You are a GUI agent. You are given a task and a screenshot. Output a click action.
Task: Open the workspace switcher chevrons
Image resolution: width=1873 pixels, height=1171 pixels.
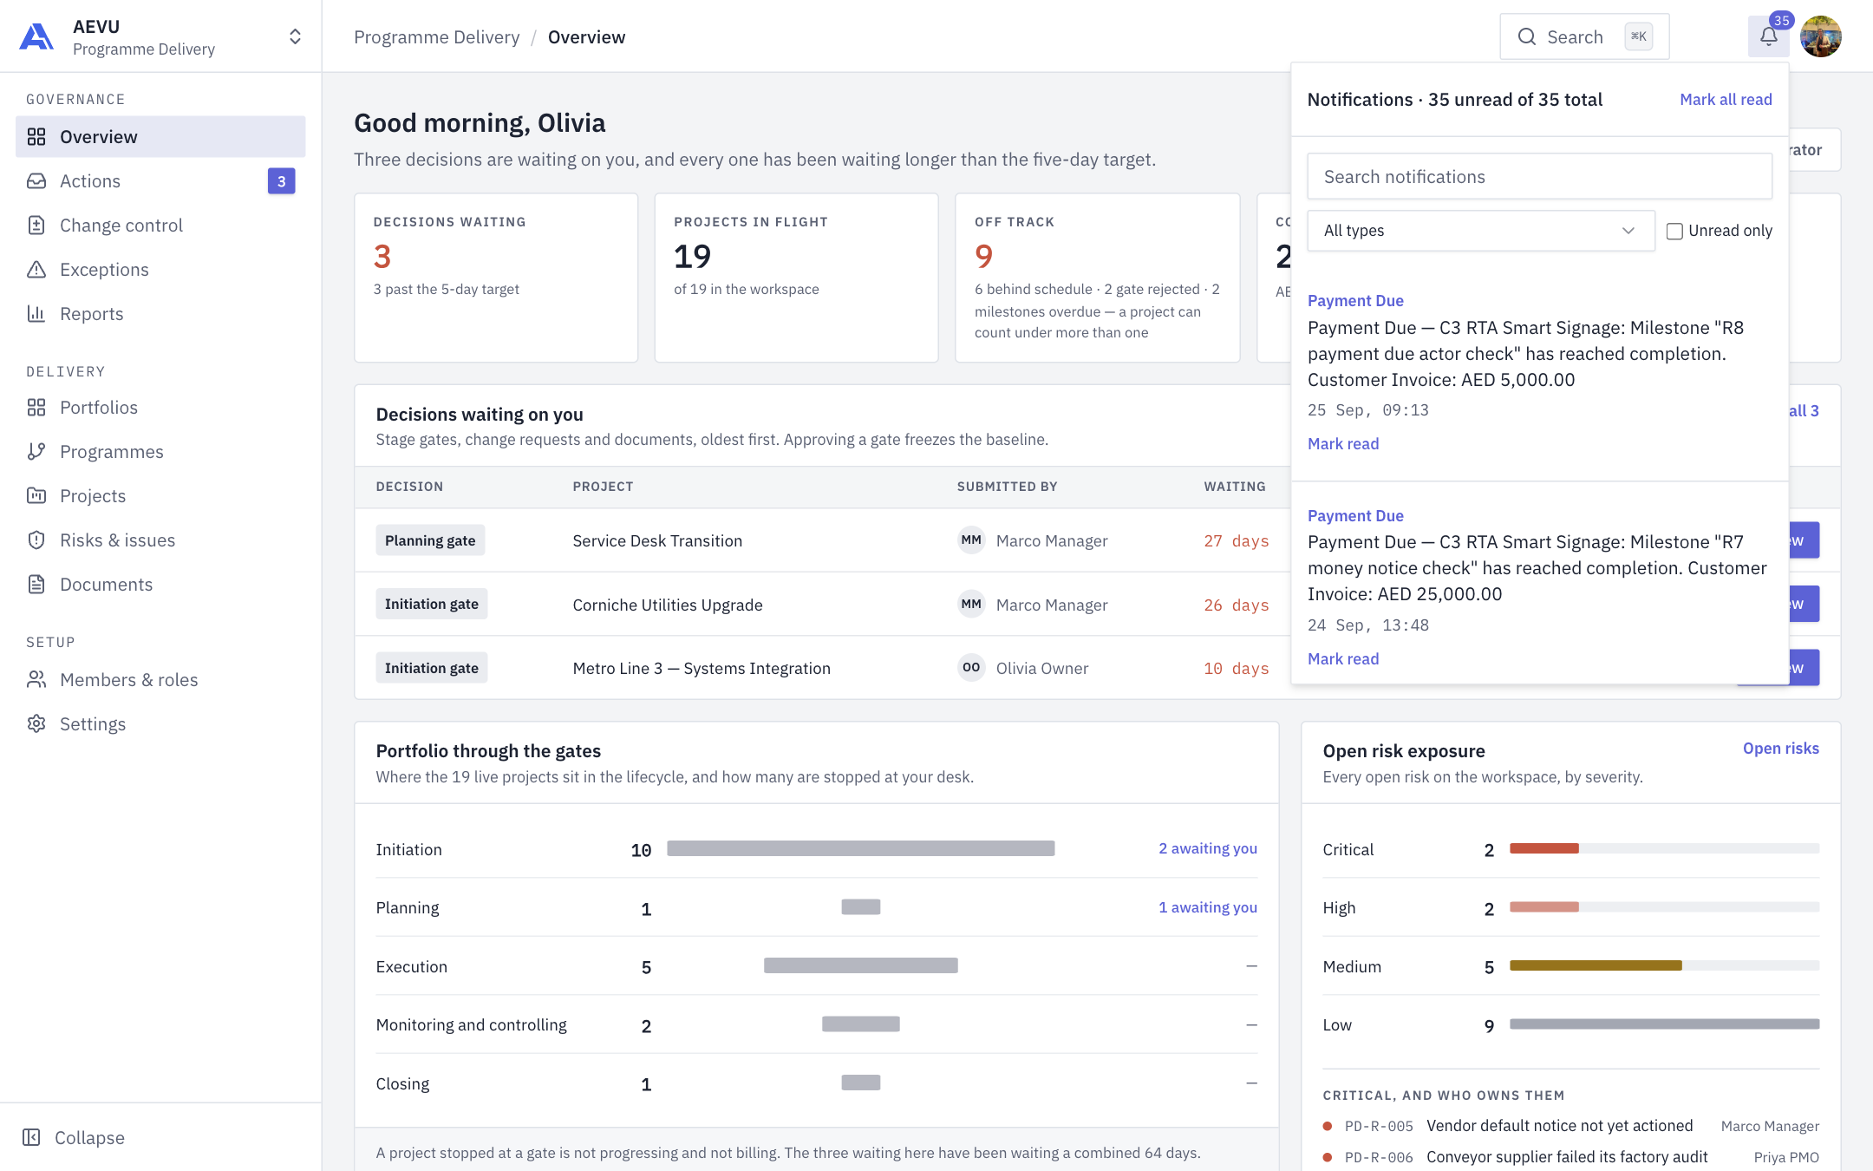(x=295, y=36)
